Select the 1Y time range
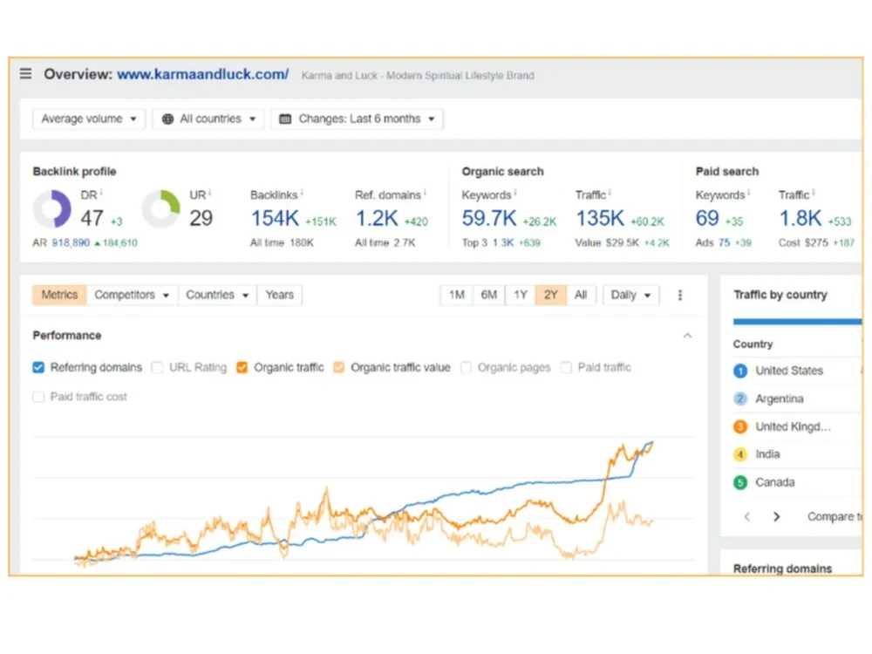The height and width of the screenshot is (654, 872). (x=521, y=296)
